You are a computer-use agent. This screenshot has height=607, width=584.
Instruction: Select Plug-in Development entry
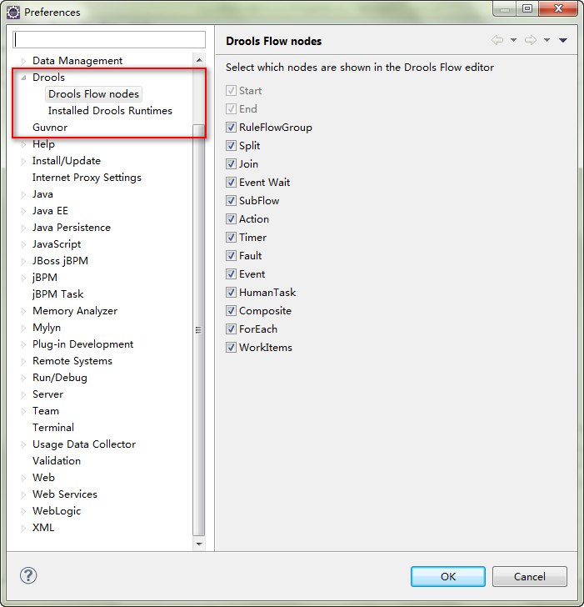click(x=82, y=344)
